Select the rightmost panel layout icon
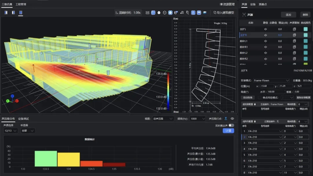Viewport: 313px width, 176px height. tap(21, 12)
